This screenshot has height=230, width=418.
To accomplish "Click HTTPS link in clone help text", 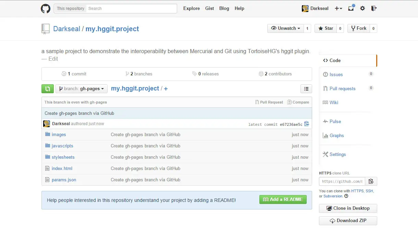I will click(357, 191).
